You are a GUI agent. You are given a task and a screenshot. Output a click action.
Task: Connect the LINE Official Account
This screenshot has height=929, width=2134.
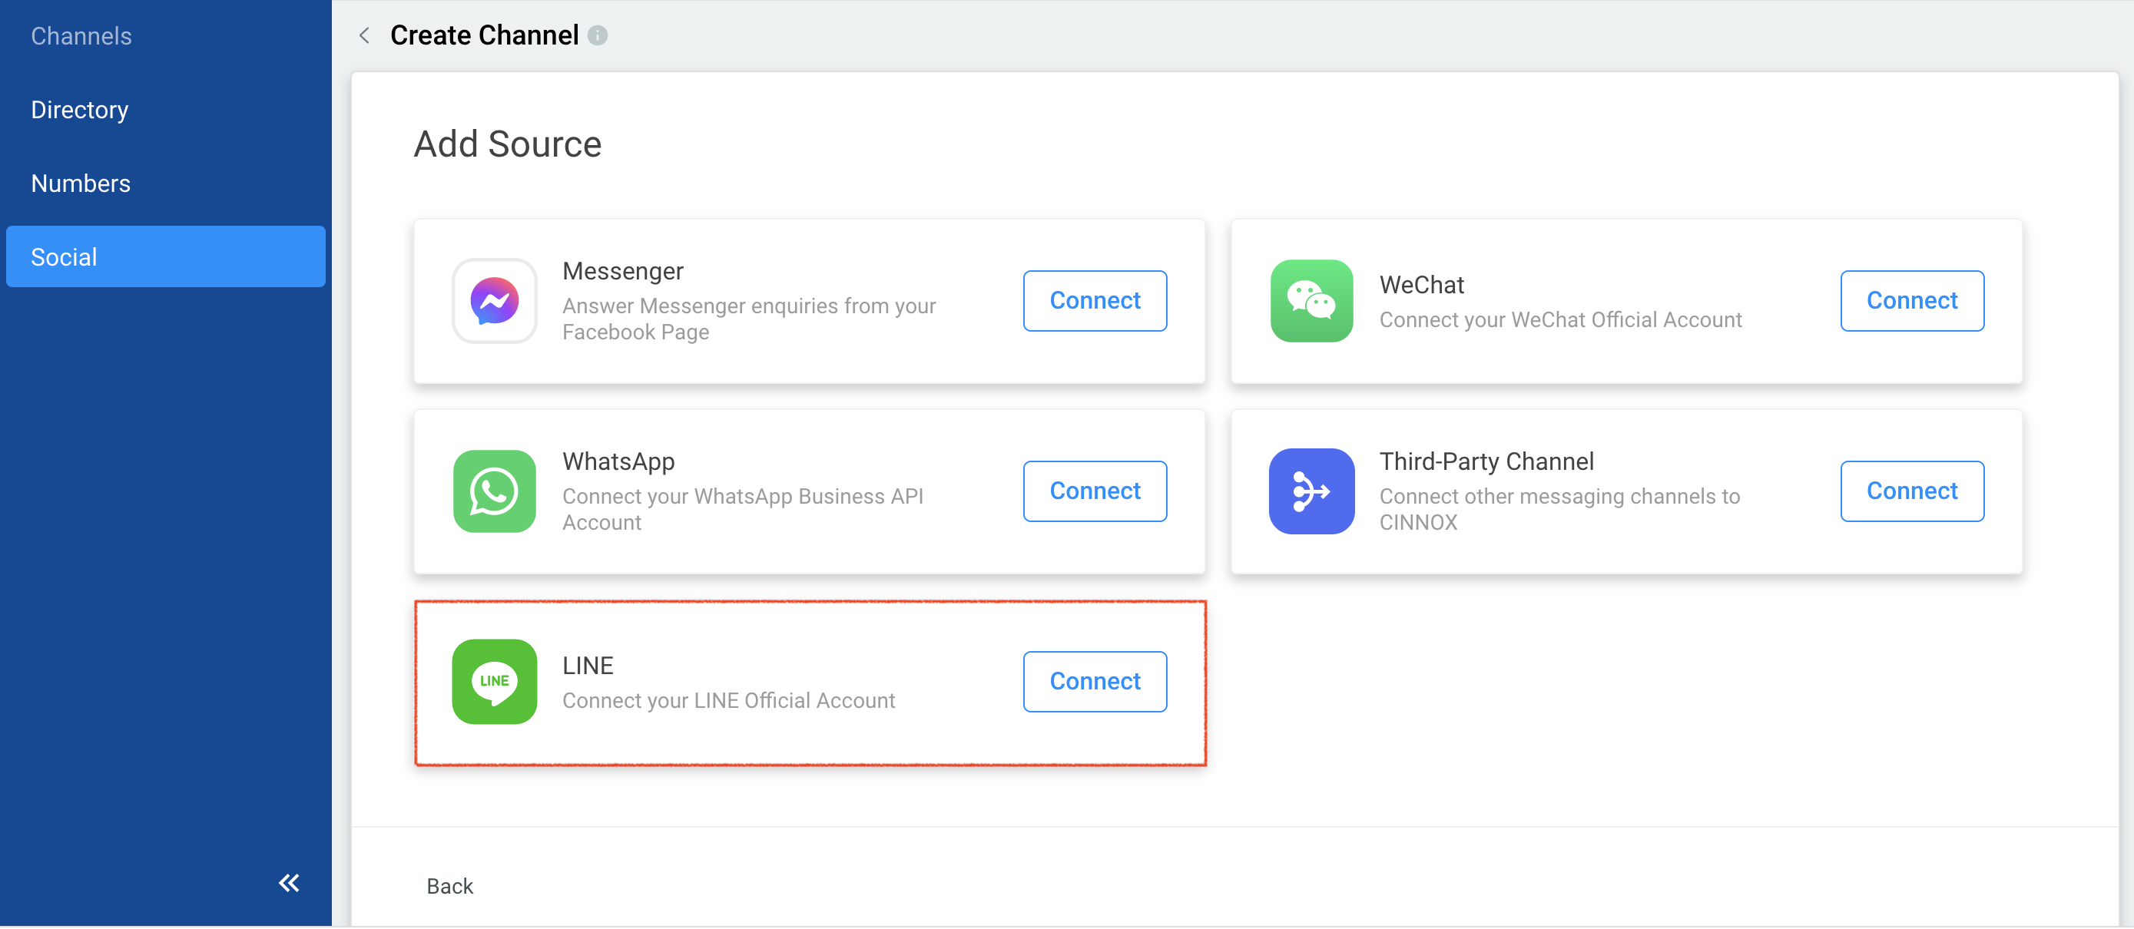1094,683
